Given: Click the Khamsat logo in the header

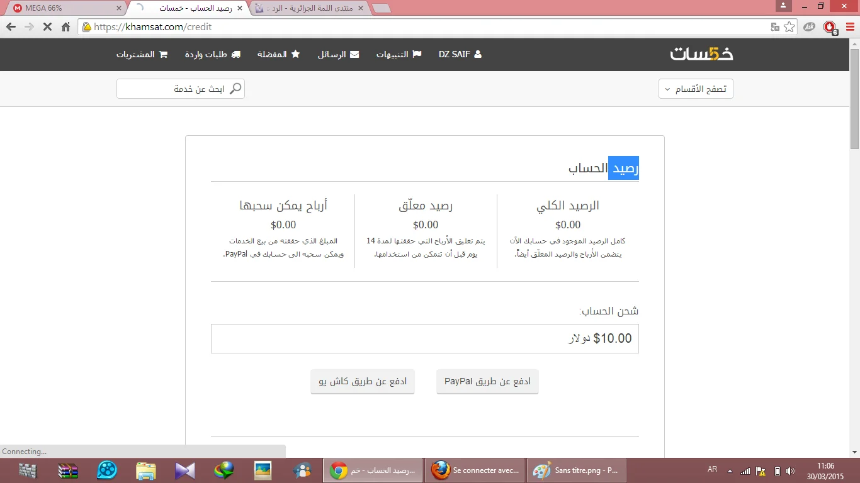Looking at the screenshot, I should pos(701,54).
